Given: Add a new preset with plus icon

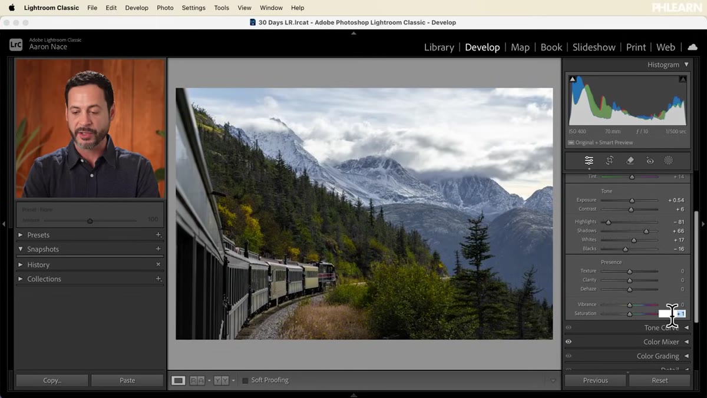Looking at the screenshot, I should (158, 235).
